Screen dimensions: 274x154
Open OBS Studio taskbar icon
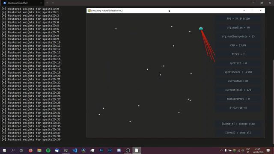click(x=128, y=150)
